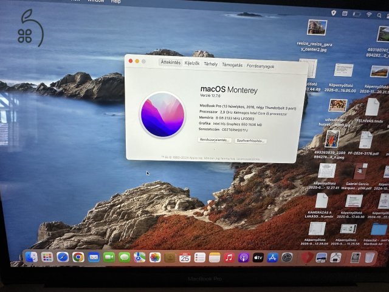This screenshot has height=292, width=389.
Task: Switch to the Támogatás tab
Action: coord(232,65)
